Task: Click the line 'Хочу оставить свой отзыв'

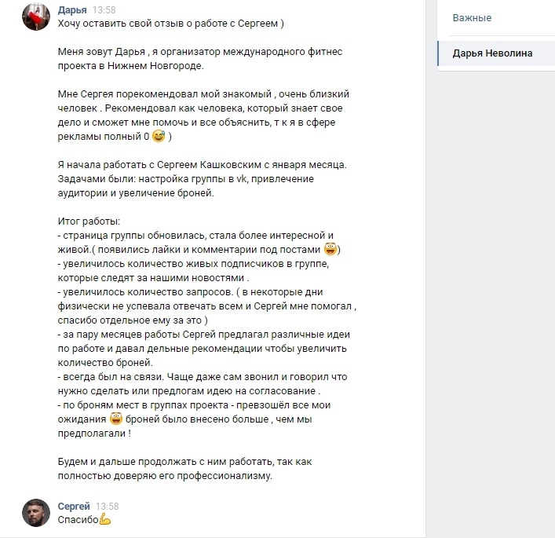Action: click(x=170, y=24)
